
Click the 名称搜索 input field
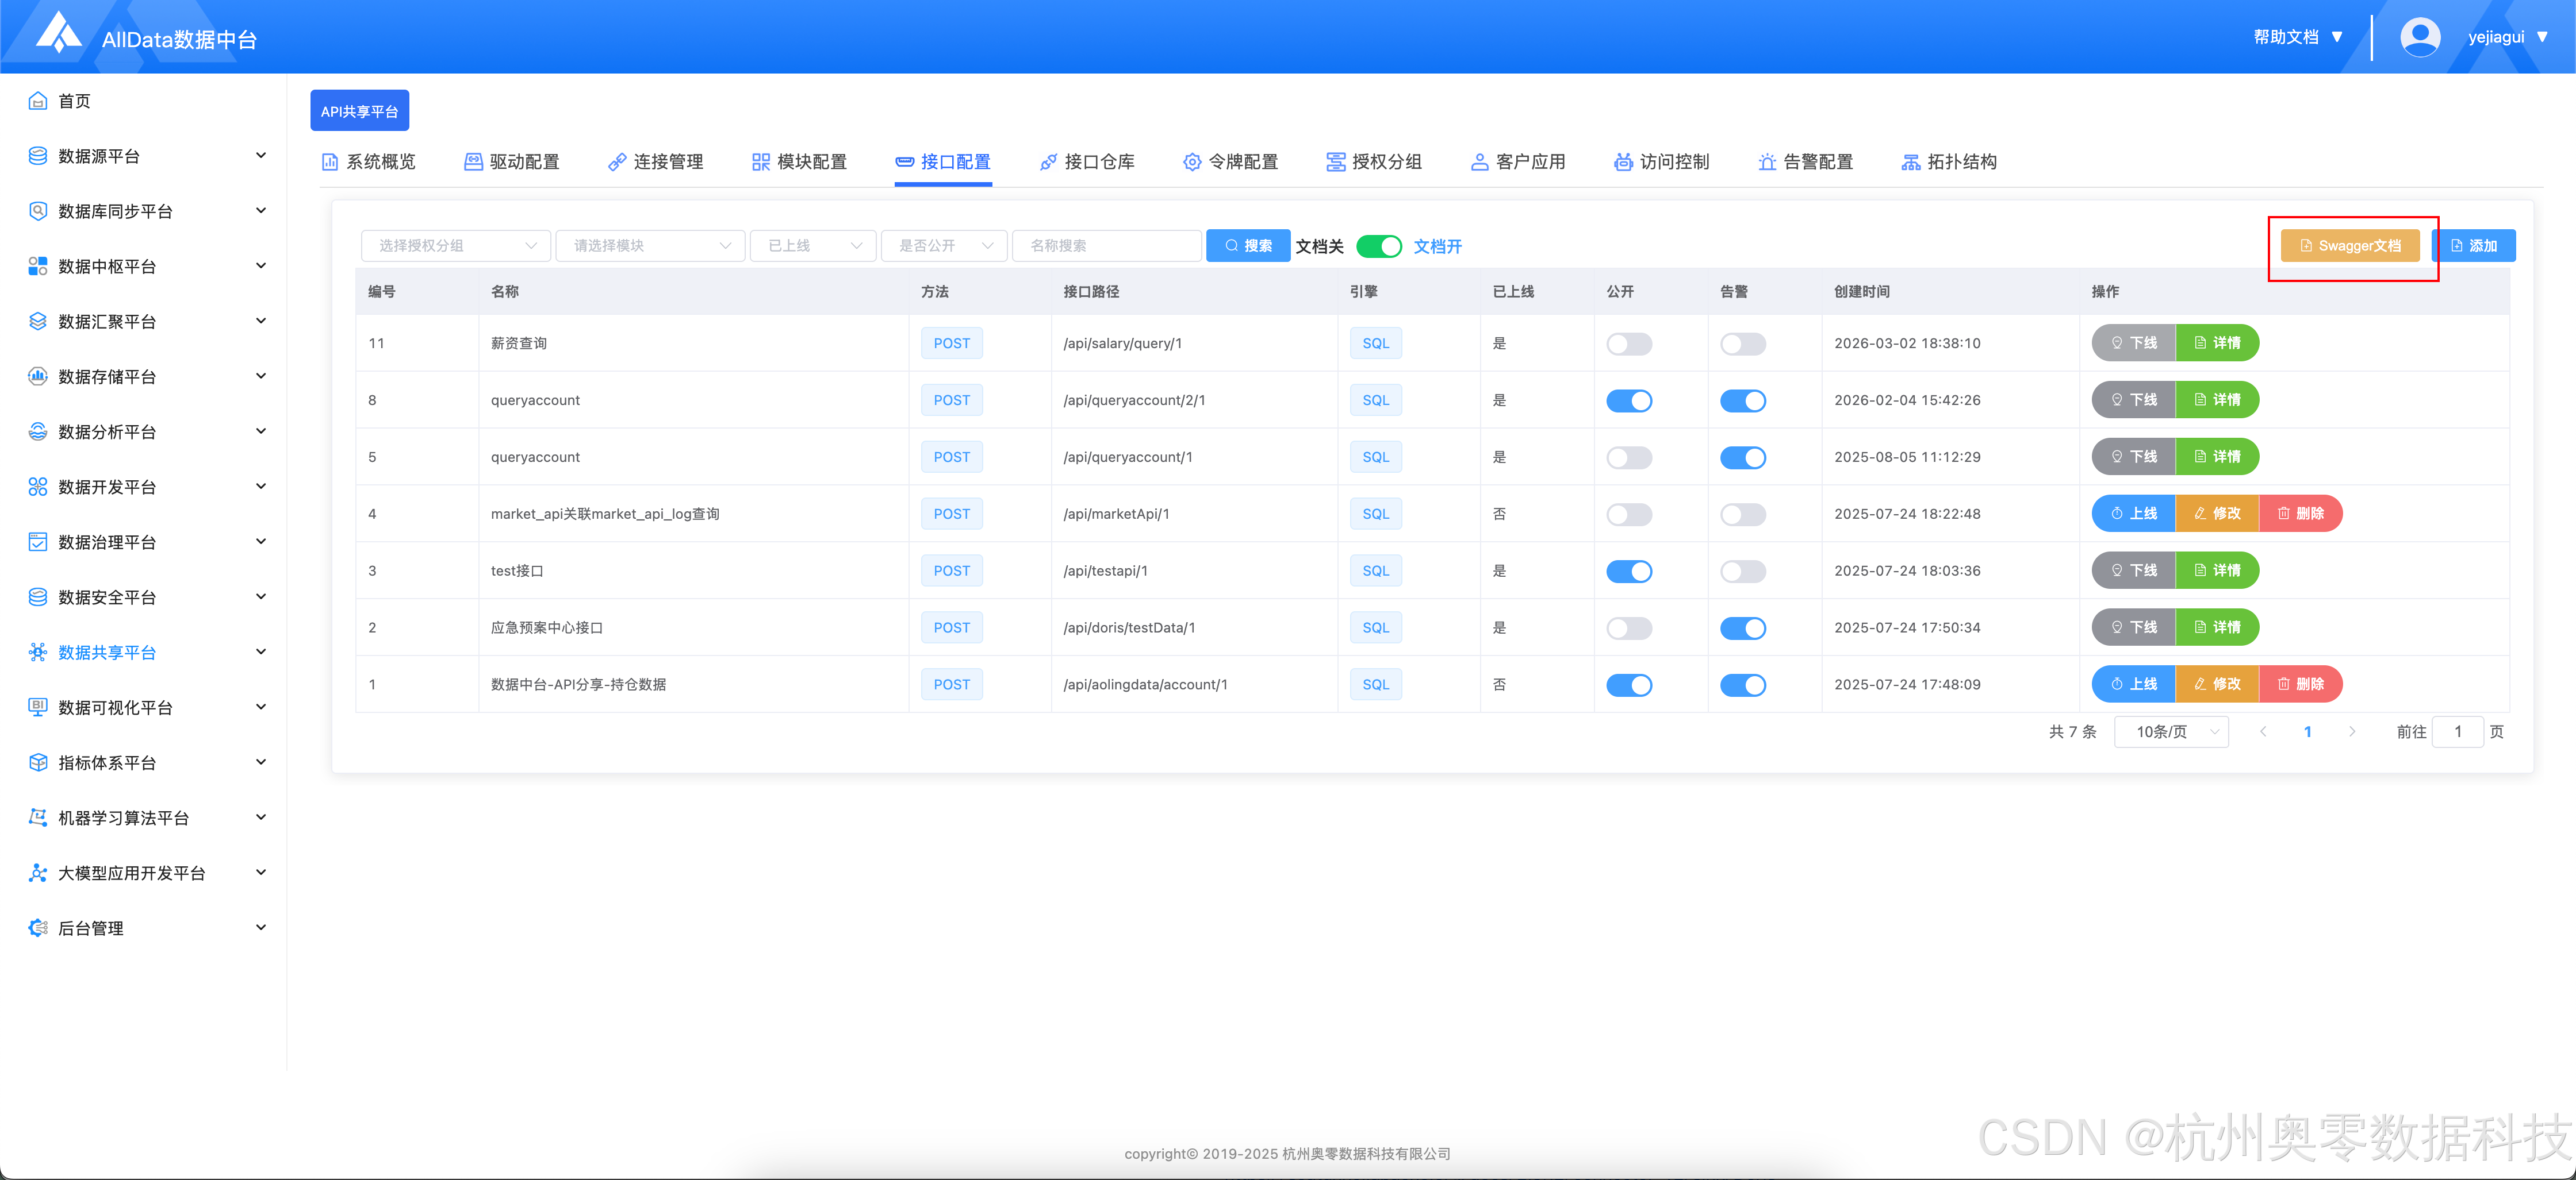click(x=1106, y=246)
